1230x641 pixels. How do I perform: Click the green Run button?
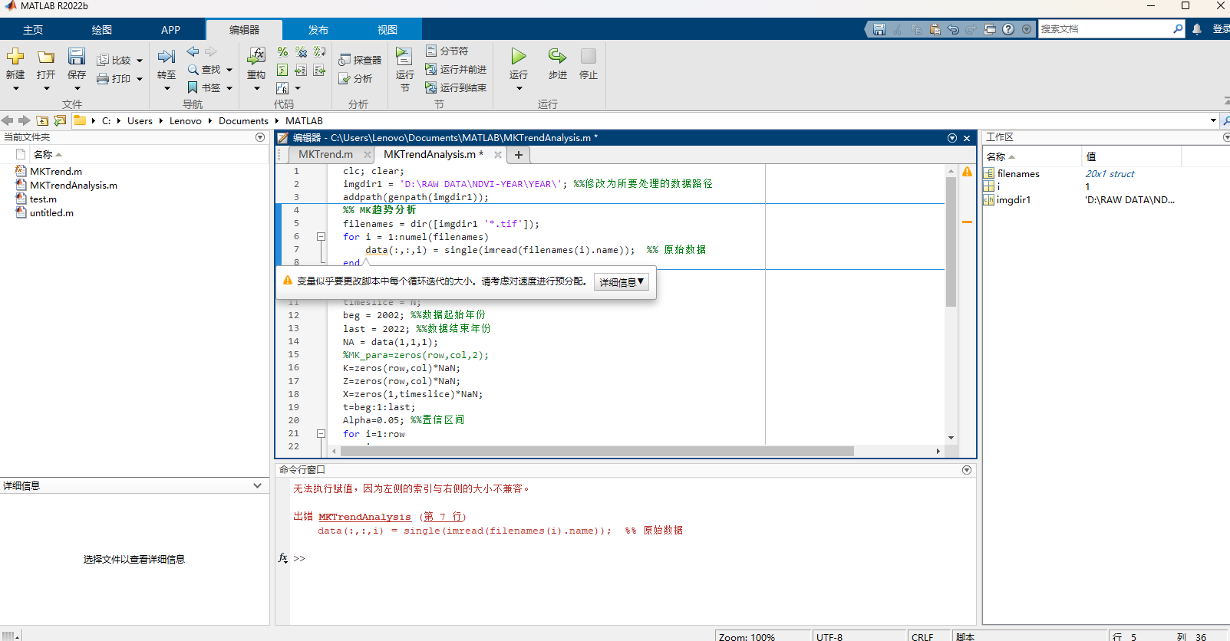pyautogui.click(x=519, y=58)
